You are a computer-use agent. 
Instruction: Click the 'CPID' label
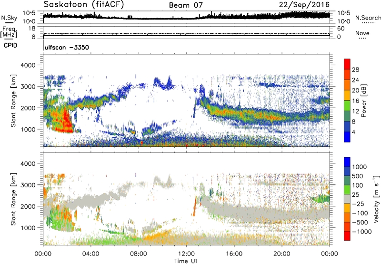tap(10, 45)
